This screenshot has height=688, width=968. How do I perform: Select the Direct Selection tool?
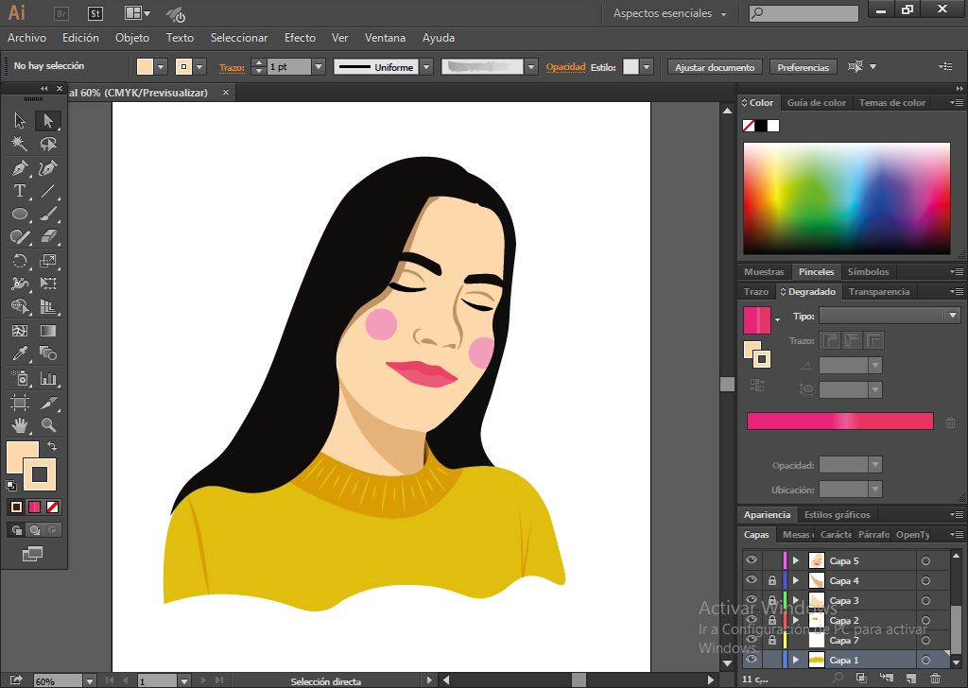(48, 120)
